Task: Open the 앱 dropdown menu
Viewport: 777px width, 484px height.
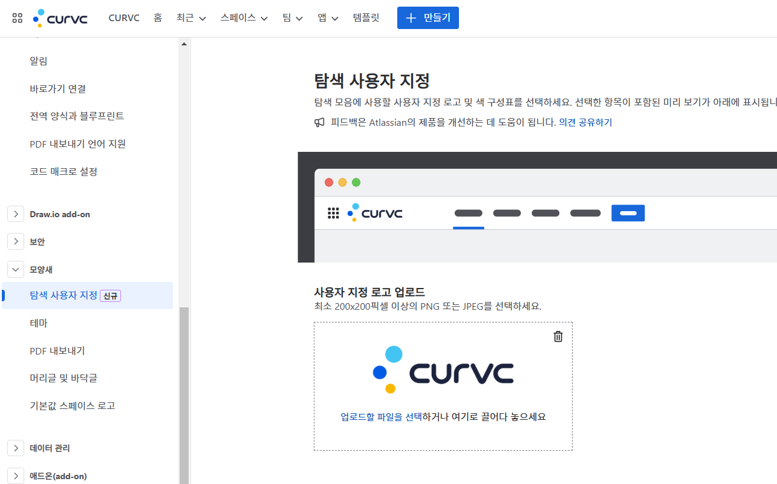Action: pyautogui.click(x=328, y=18)
